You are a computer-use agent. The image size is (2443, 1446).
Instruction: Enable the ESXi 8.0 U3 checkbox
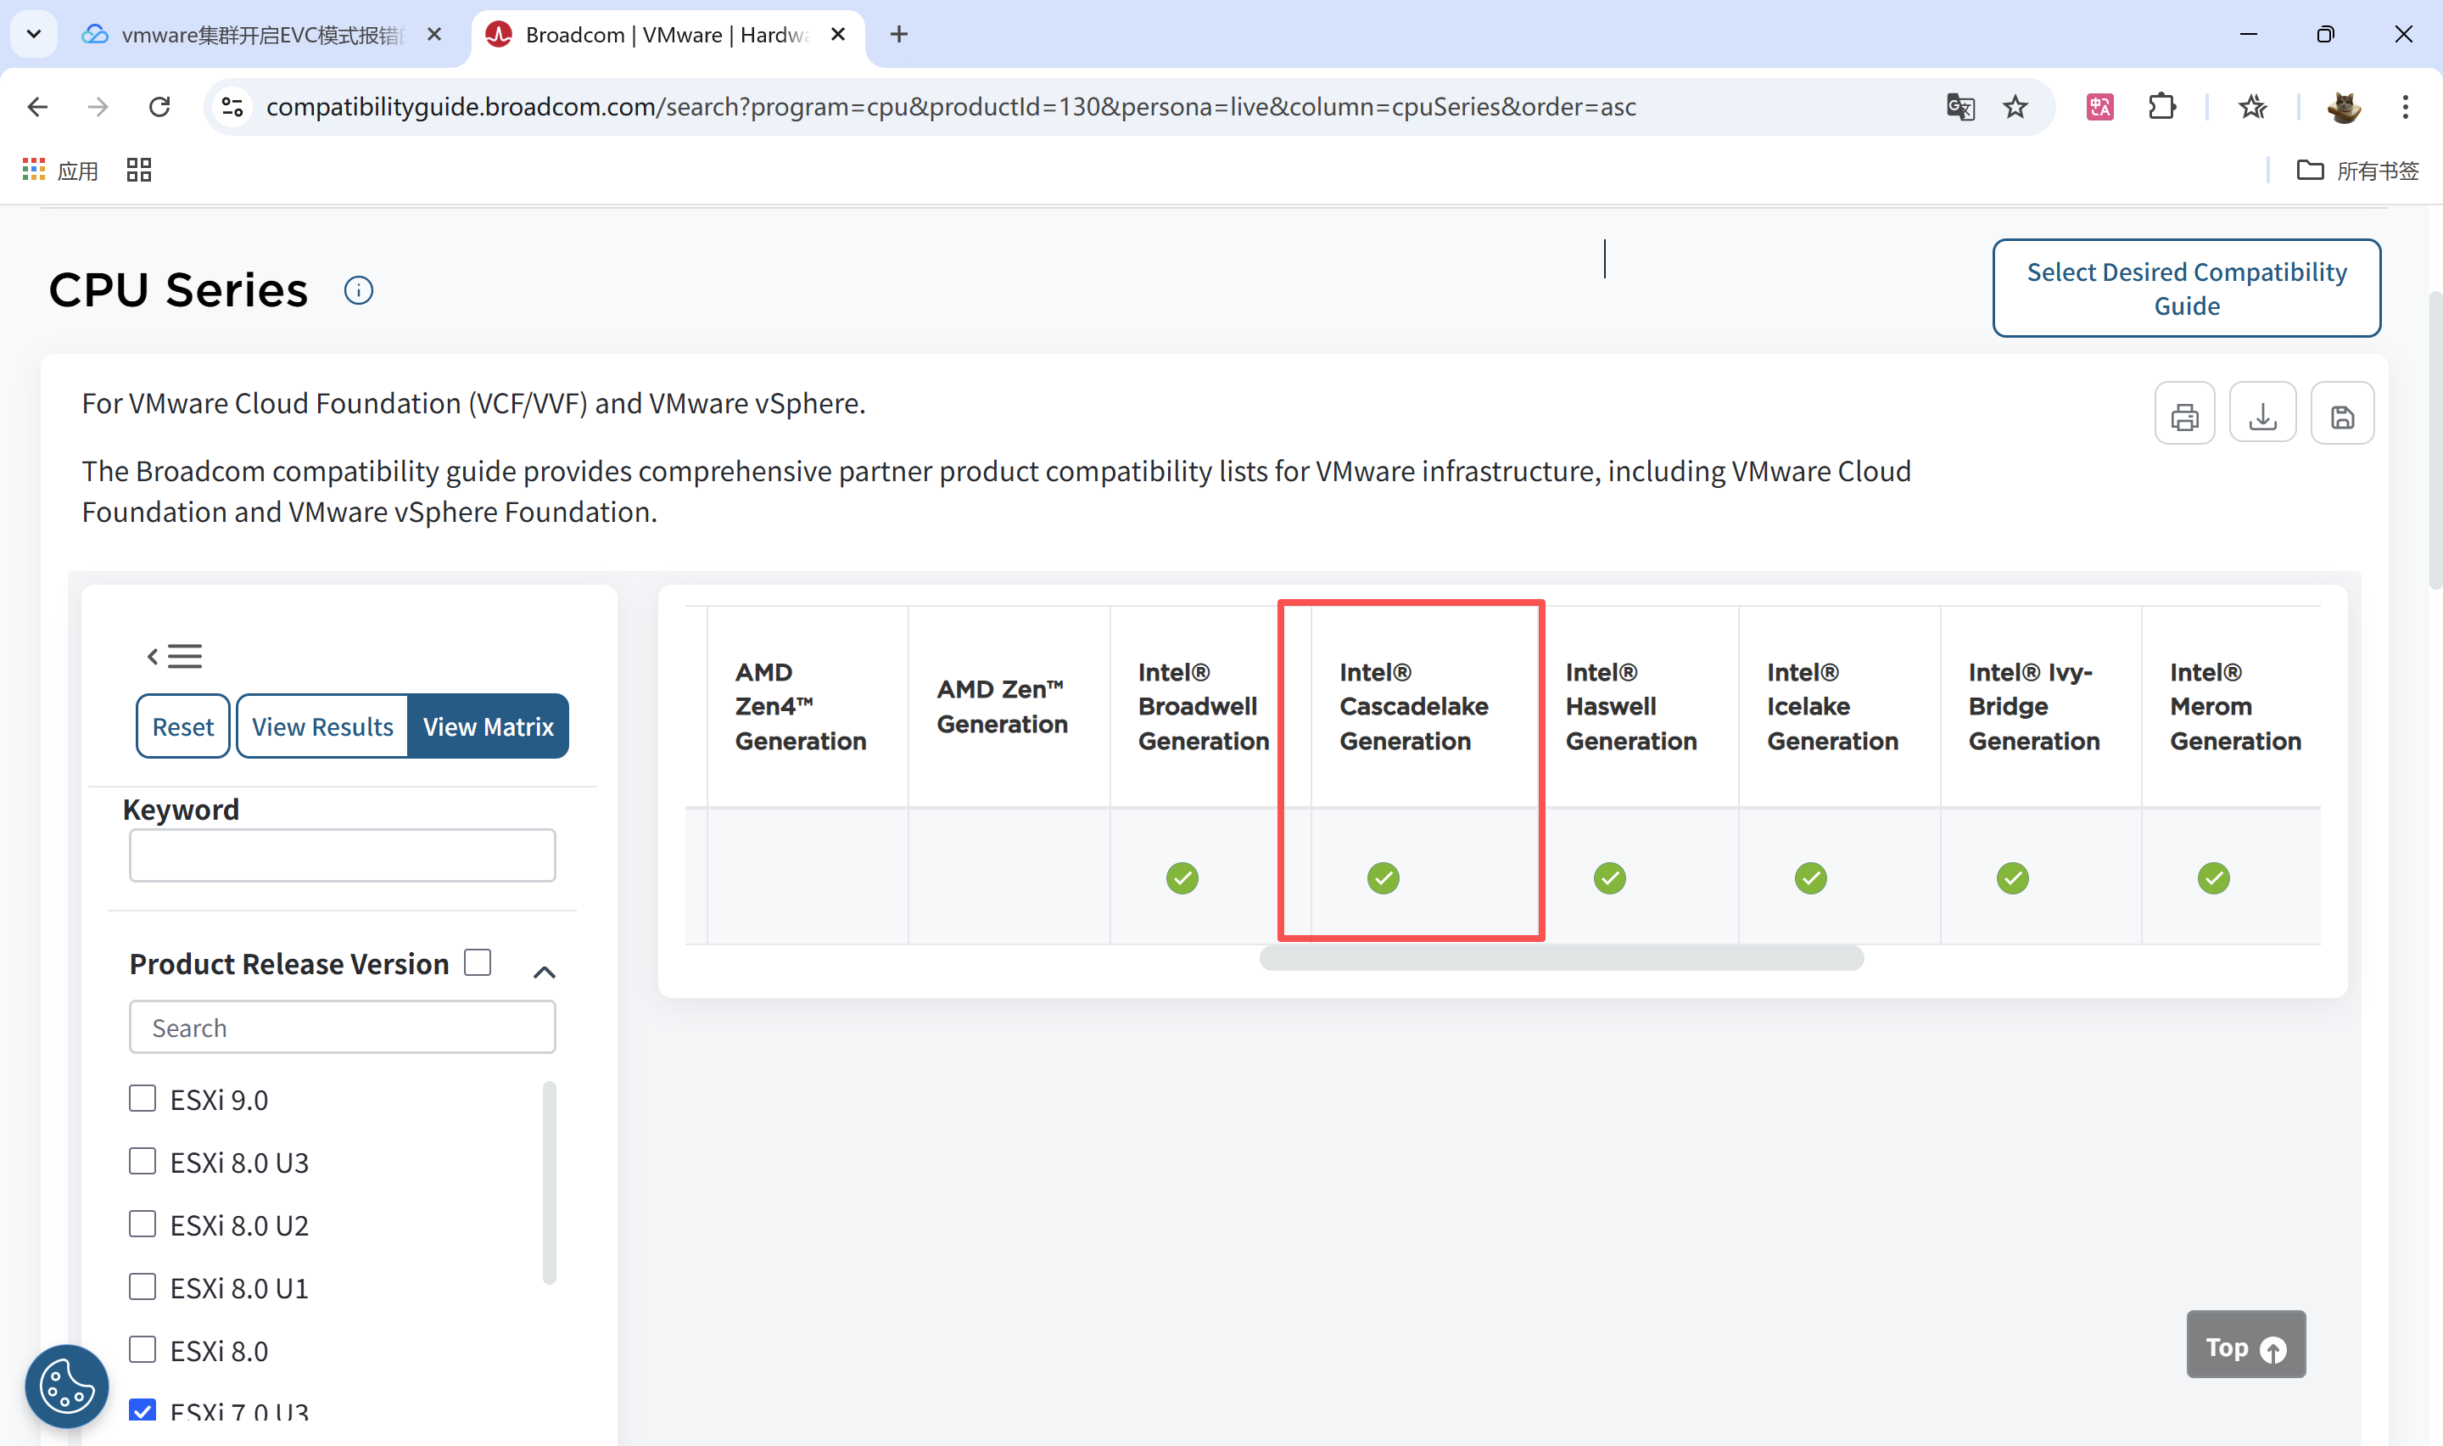point(143,1162)
